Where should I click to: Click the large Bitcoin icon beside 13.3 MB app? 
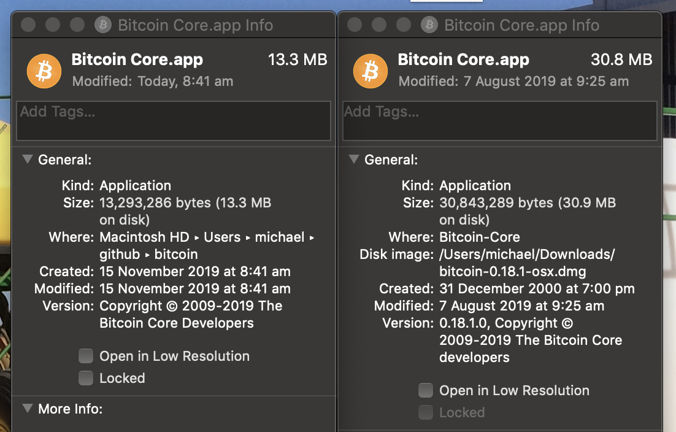point(44,71)
